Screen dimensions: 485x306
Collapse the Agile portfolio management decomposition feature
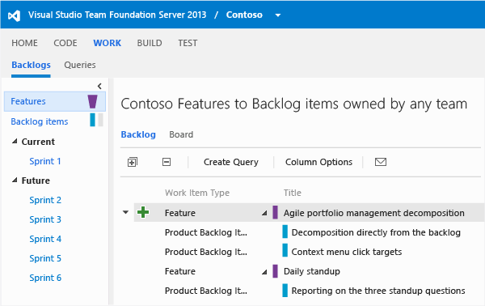pos(264,213)
